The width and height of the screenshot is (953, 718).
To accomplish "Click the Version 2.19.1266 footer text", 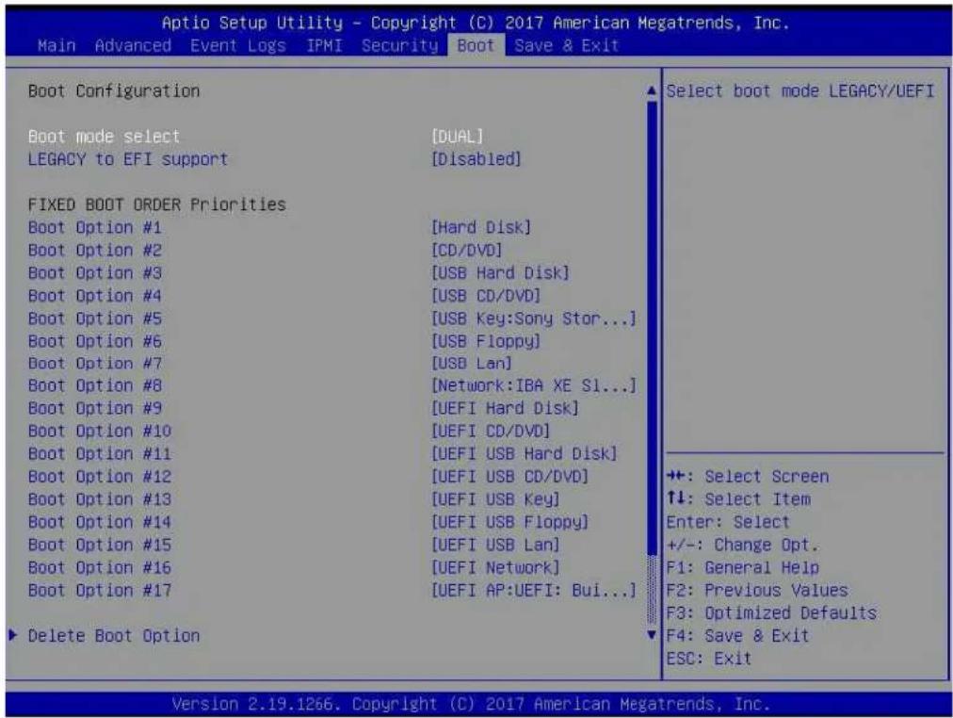I will click(472, 705).
